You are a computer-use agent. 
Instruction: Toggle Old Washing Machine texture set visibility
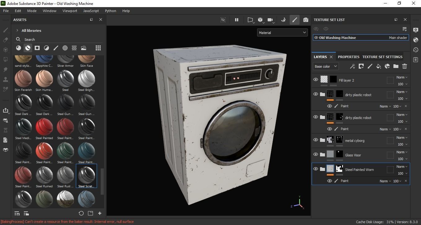(x=316, y=38)
